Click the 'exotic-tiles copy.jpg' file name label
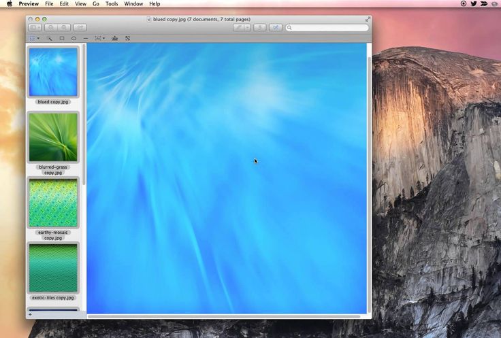The width and height of the screenshot is (501, 338). tap(53, 298)
